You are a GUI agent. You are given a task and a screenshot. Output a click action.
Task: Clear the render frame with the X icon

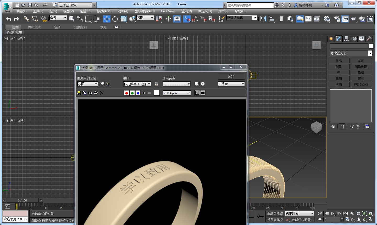coord(102,93)
